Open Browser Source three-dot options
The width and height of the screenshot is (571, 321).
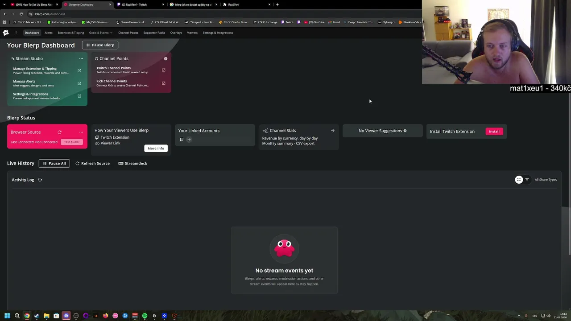(81, 132)
